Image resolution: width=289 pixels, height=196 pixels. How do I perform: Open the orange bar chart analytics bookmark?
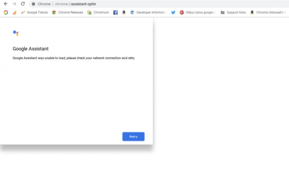pos(14,12)
